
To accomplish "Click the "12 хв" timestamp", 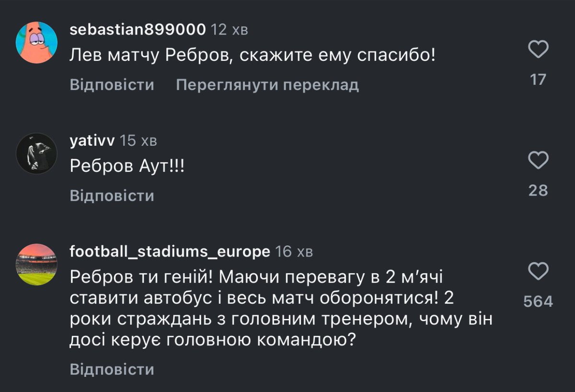I will (230, 30).
